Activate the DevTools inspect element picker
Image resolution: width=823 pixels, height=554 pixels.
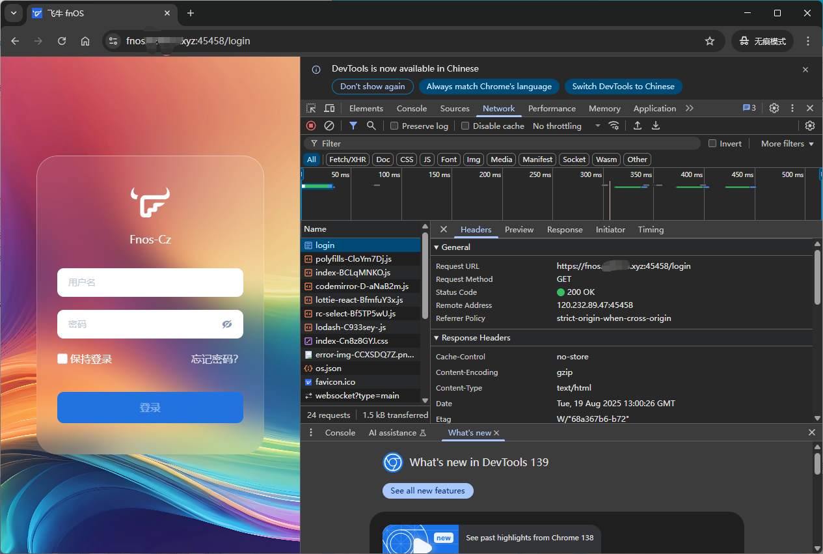312,109
